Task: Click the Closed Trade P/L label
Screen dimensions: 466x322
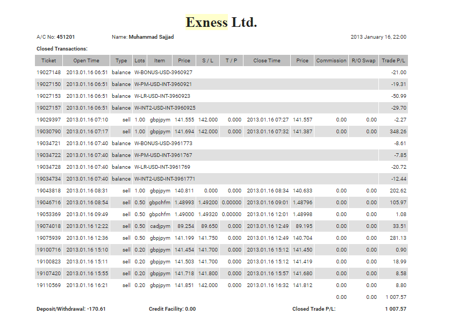Action: coord(314,309)
